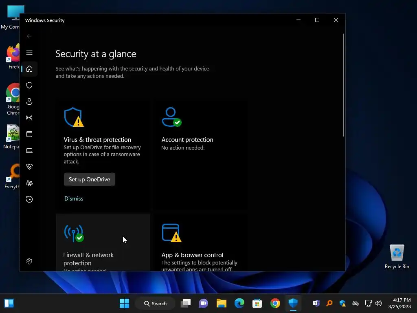Open Device performance & health heart icon
Image resolution: width=417 pixels, height=313 pixels.
pos(29,167)
